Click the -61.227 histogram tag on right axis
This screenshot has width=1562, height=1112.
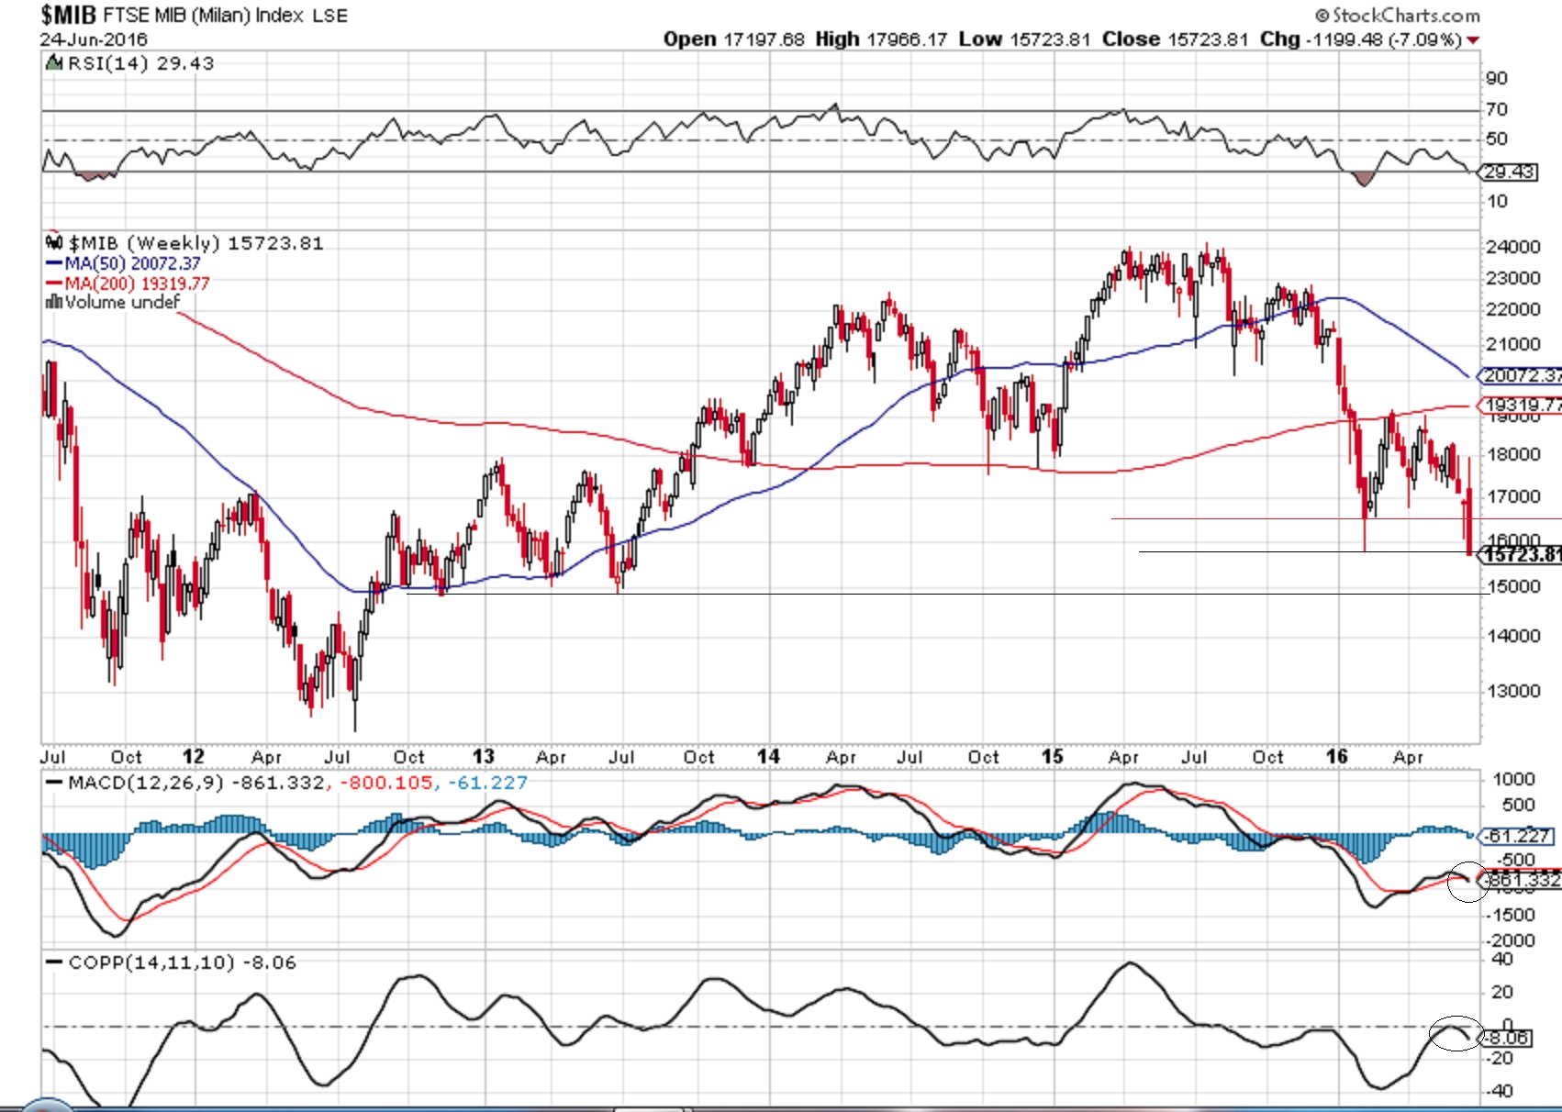[x=1515, y=836]
